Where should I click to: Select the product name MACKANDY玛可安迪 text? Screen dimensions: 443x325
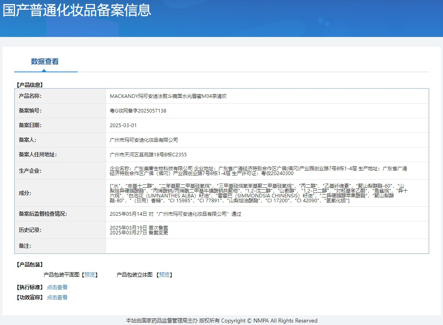tap(168, 96)
